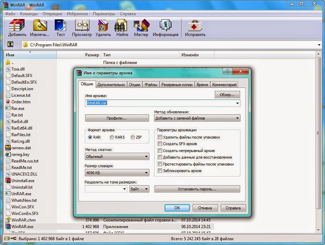The height and width of the screenshot is (245, 325).
Task: Confirm the dialog with OK
Action: tap(177, 208)
